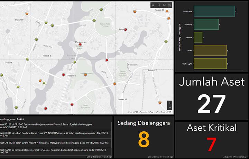Viewport: 249px width, 159px height.
Task: Select the Aset R3167 maintenance list entry
Action: point(56,126)
